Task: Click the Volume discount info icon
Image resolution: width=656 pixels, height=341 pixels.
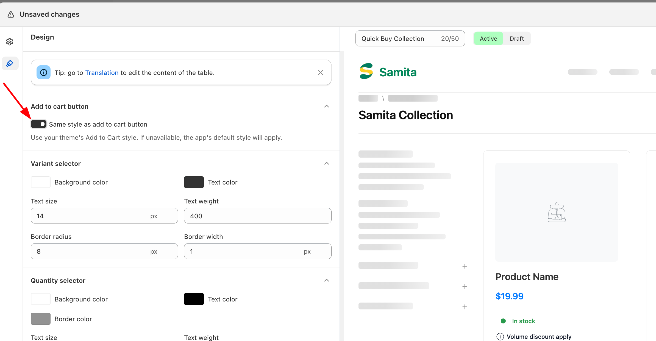Action: (500, 337)
